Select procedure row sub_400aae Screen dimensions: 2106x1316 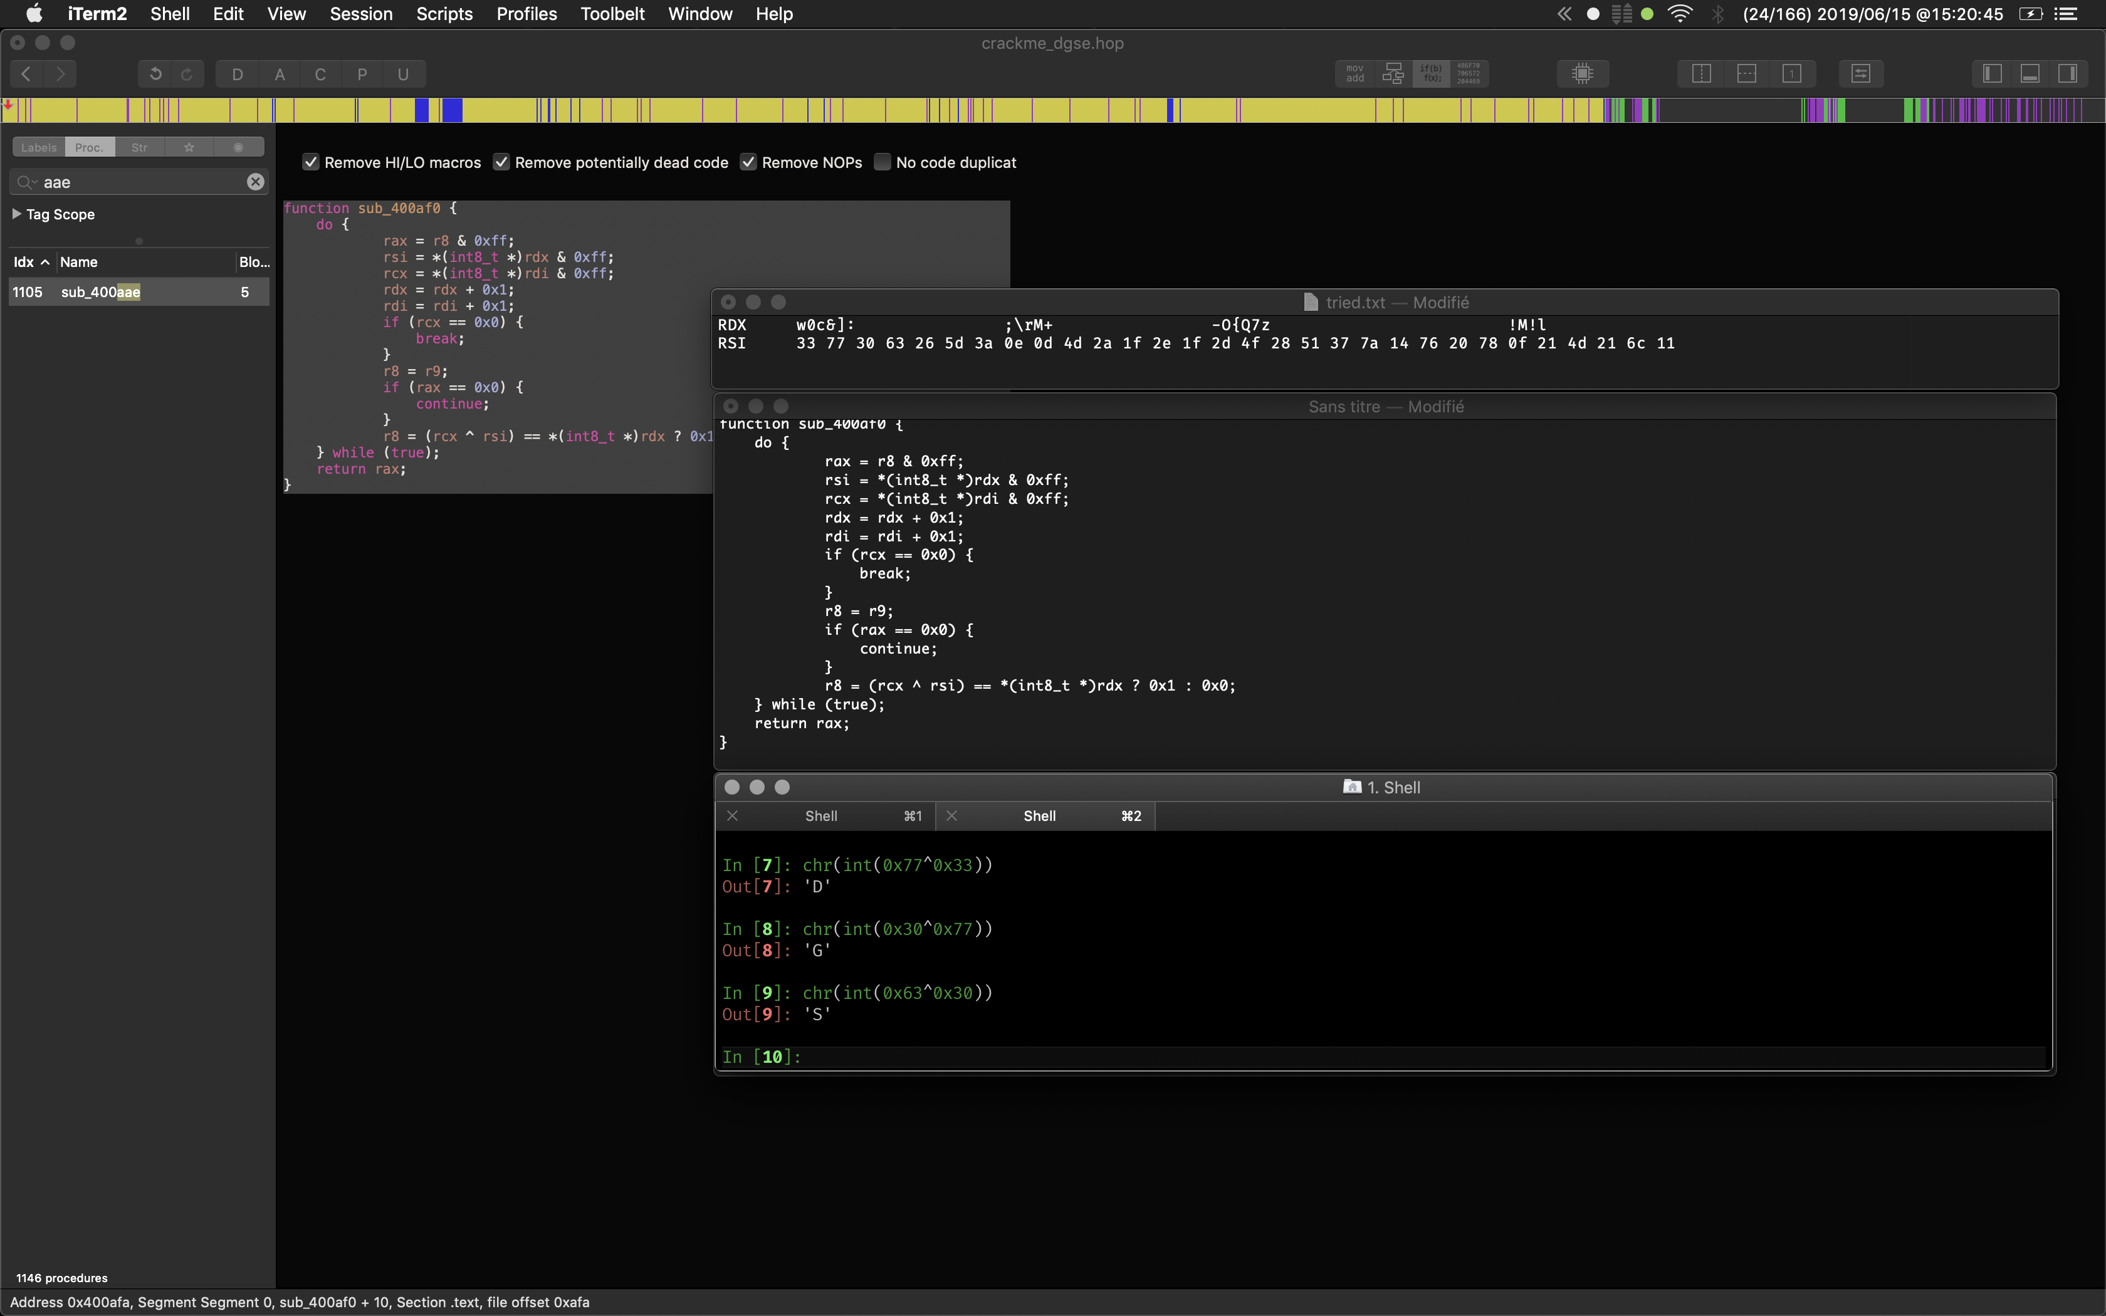pos(139,291)
